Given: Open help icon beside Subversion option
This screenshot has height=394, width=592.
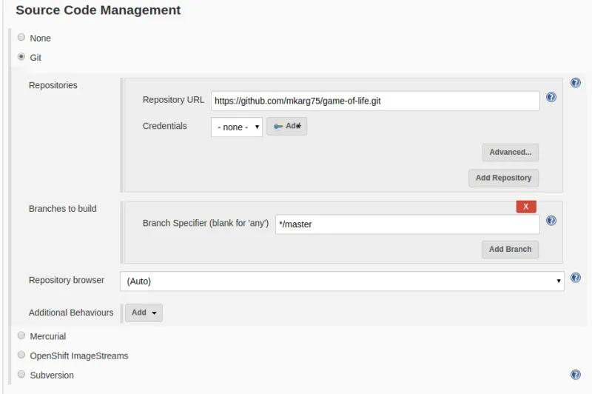Looking at the screenshot, I should tap(576, 375).
